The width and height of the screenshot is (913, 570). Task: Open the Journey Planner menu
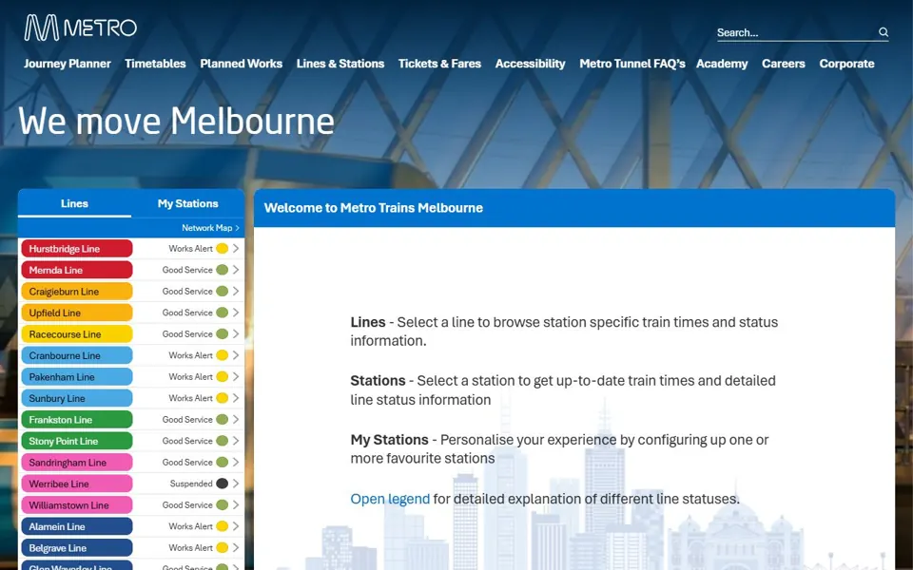pyautogui.click(x=67, y=64)
